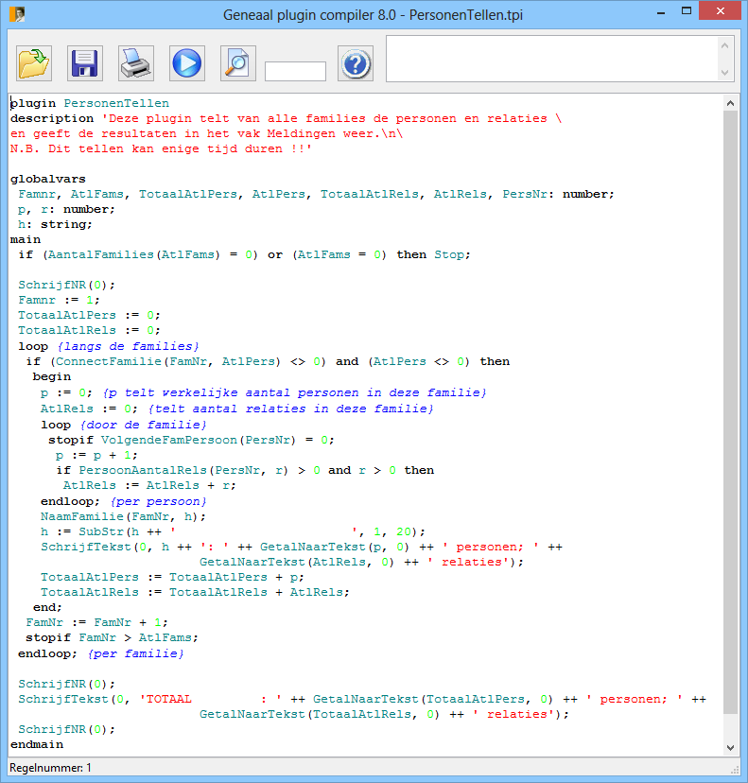
Task: Click 'ConnectFamilie' function call
Action: (x=109, y=361)
